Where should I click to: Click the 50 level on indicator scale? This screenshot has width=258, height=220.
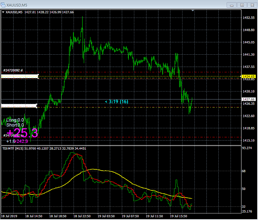pyautogui.click(x=244, y=189)
